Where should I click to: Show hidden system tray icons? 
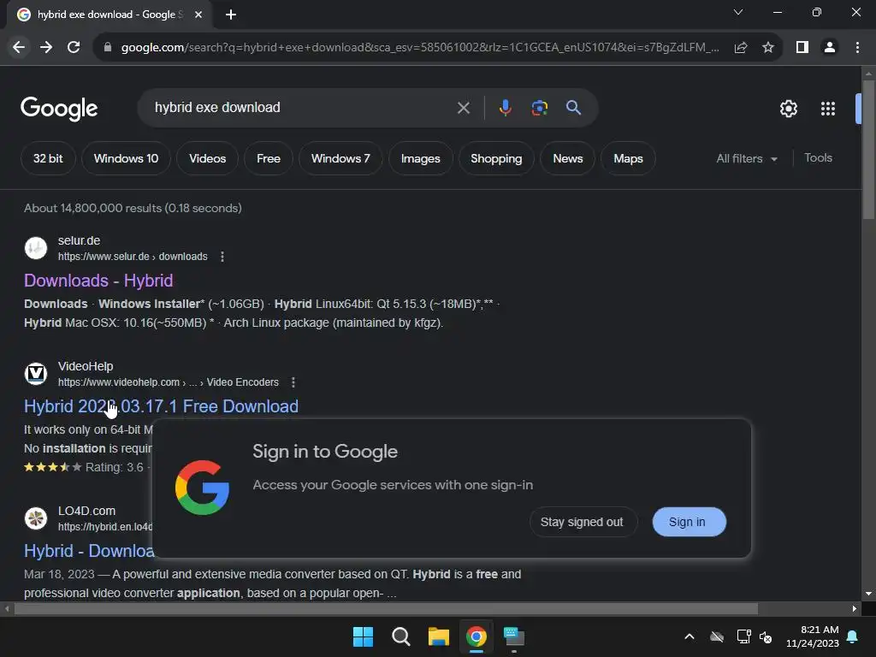coord(690,636)
